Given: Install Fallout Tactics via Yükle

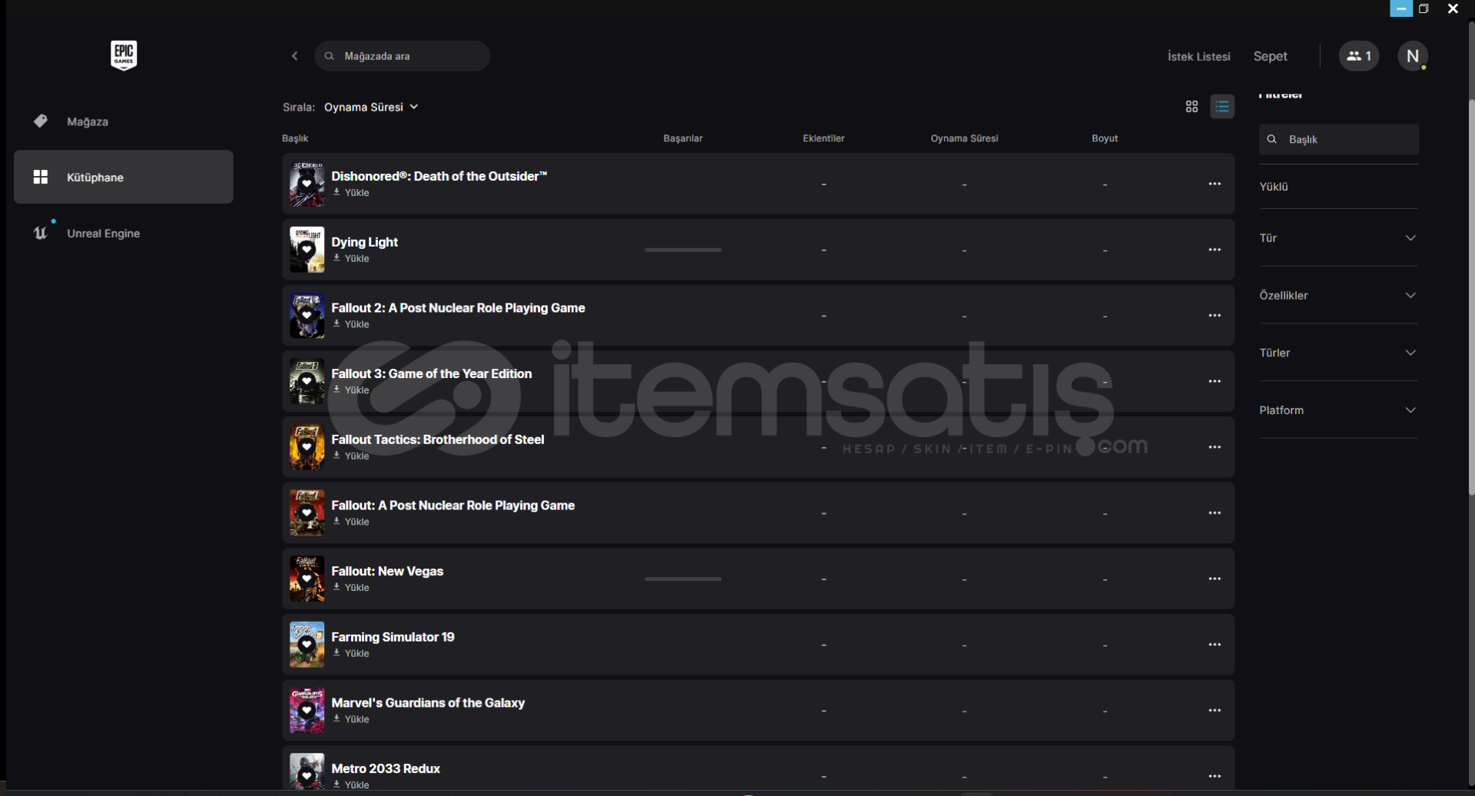Looking at the screenshot, I should (x=351, y=456).
